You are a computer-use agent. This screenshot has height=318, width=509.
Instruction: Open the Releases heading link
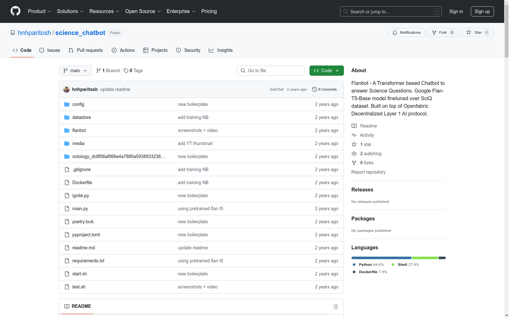click(x=362, y=190)
